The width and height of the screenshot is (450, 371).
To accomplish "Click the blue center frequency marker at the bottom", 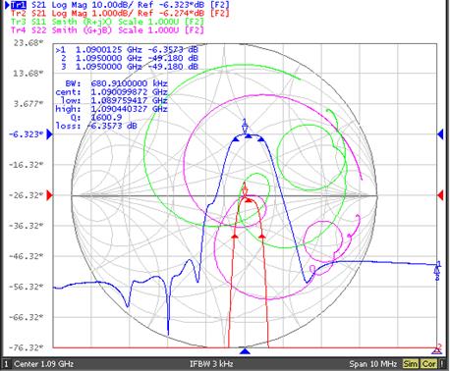I will click(245, 351).
